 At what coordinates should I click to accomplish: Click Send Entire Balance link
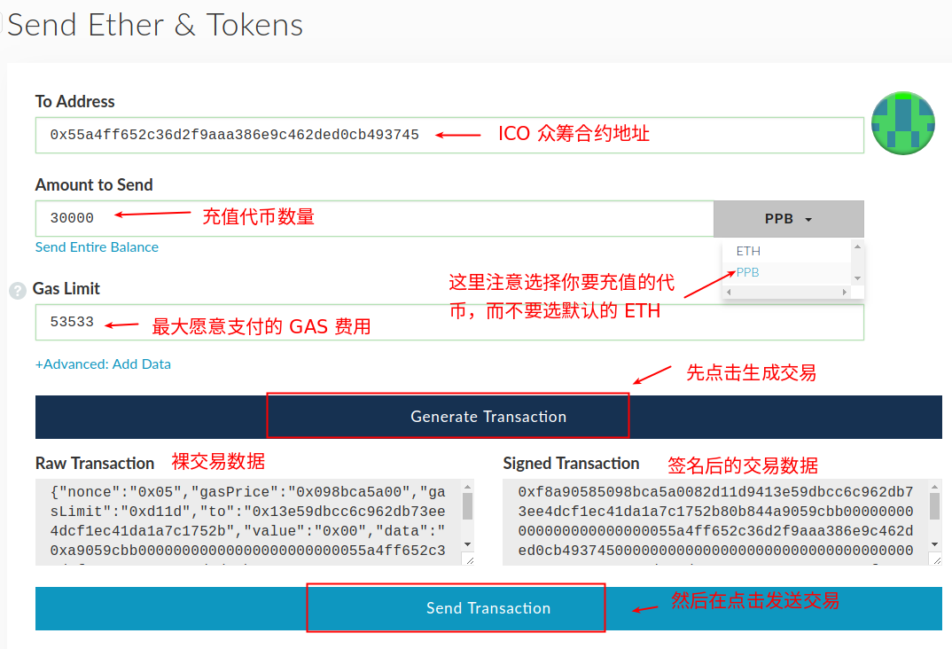coord(97,247)
